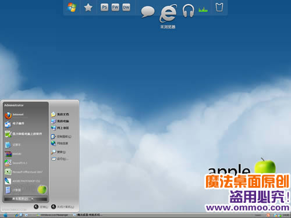Click the Windows flag icon in top dock

(72, 8)
